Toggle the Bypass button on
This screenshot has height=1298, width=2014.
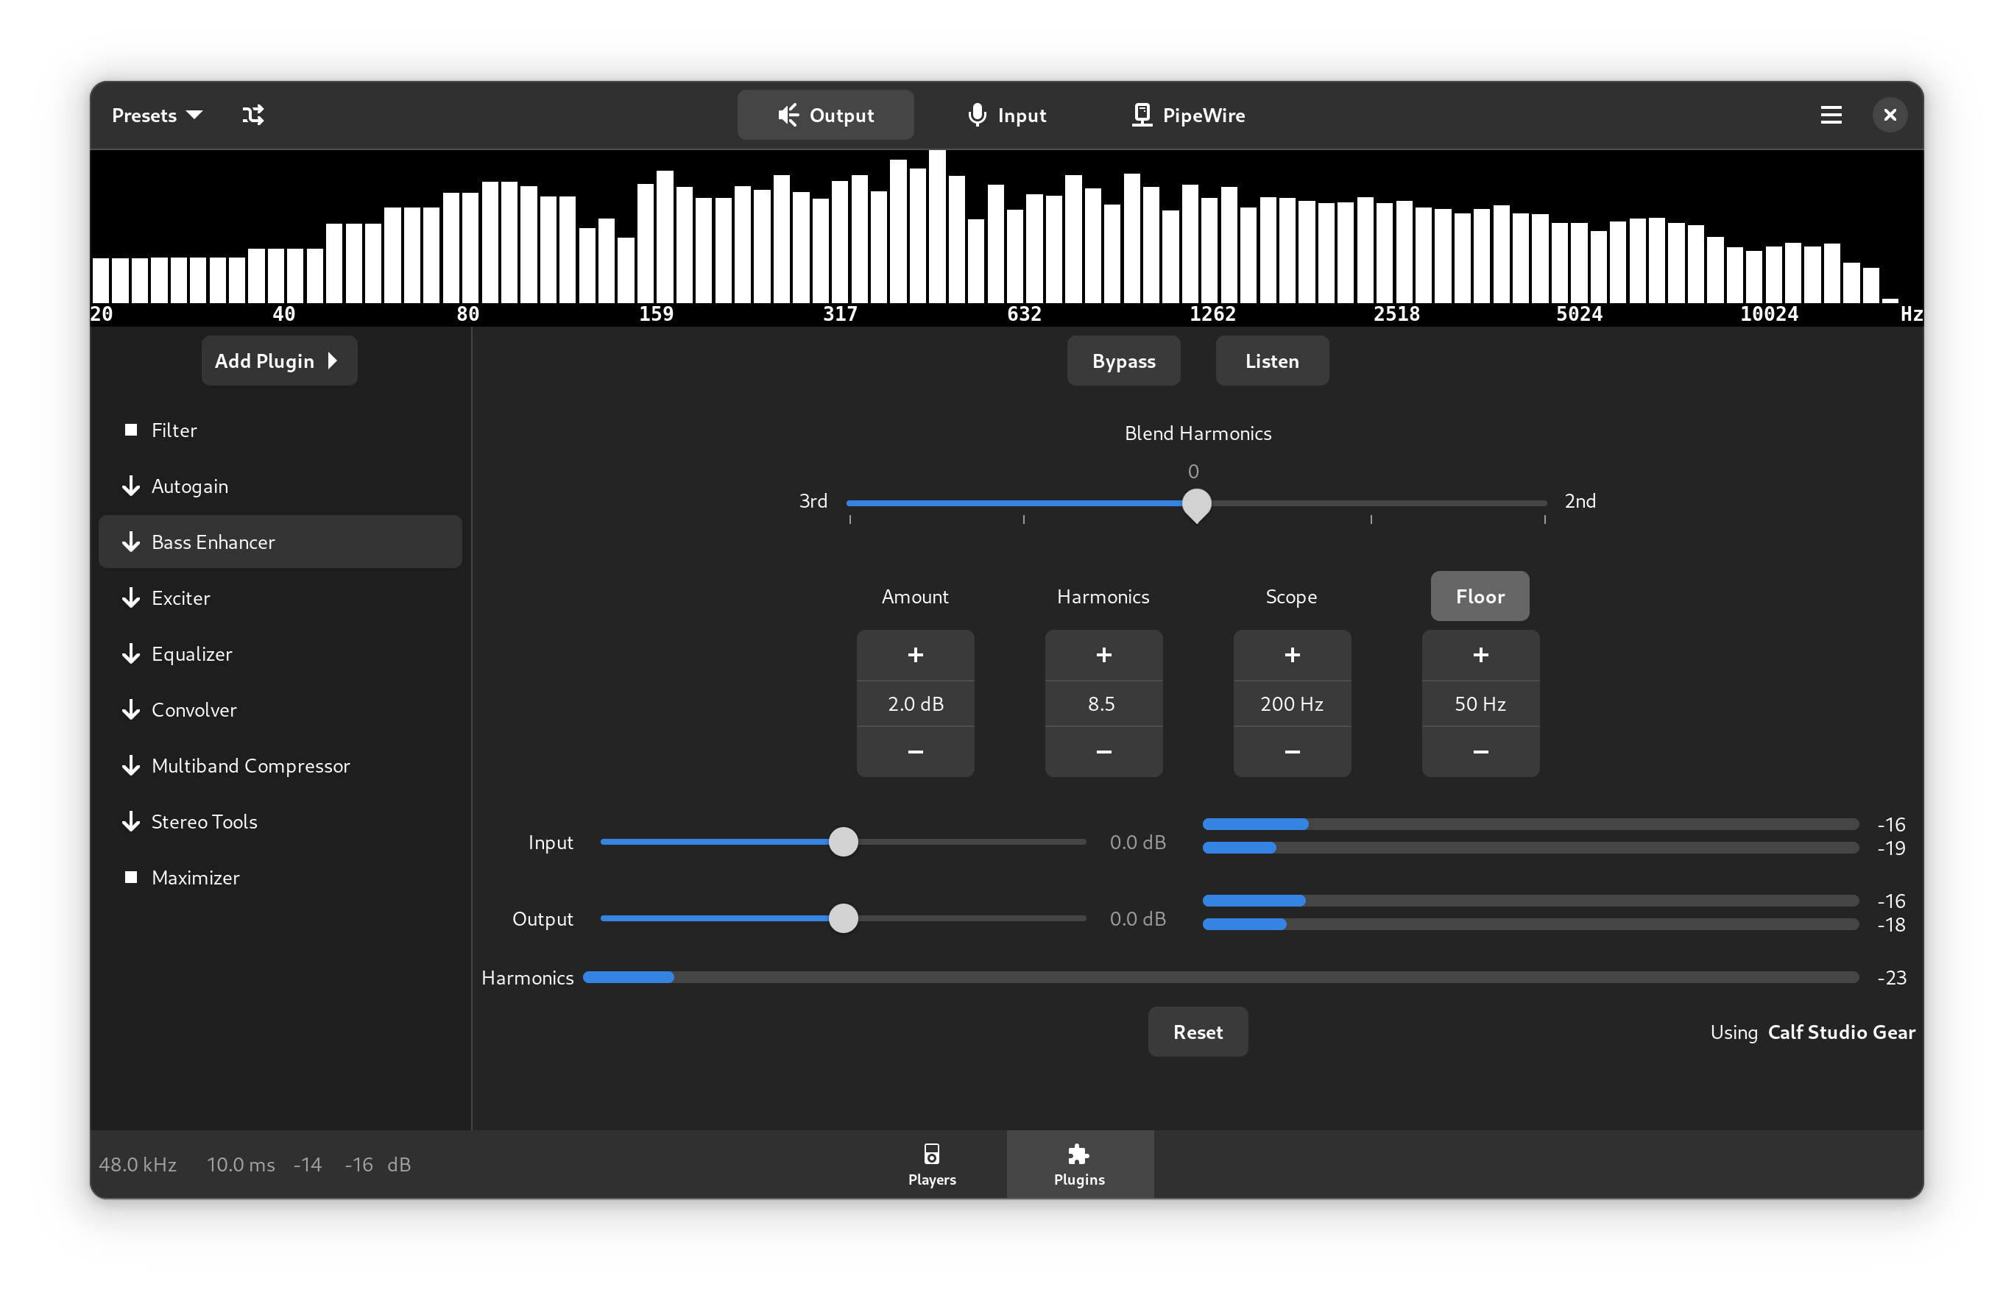coord(1123,359)
